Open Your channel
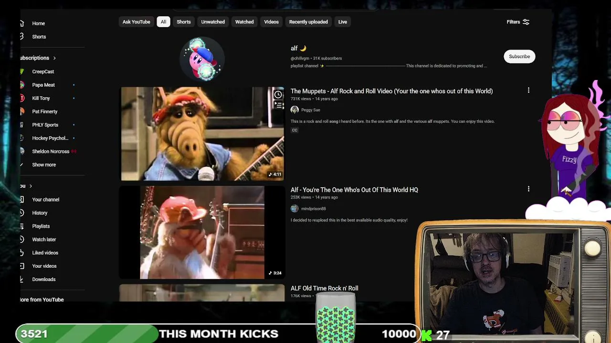Screen dimensions: 611x343 (x=46, y=200)
